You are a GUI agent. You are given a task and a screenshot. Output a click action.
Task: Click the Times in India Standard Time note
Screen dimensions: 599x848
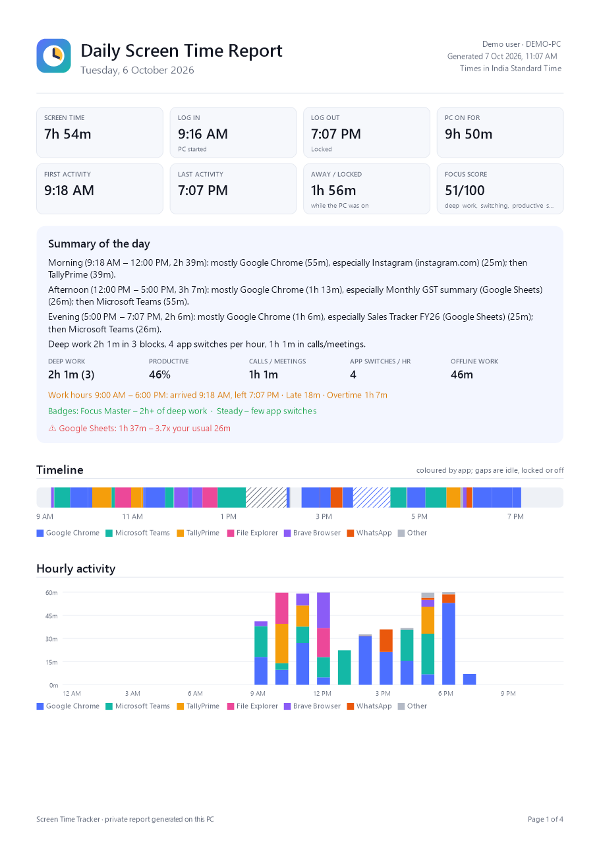tap(511, 69)
